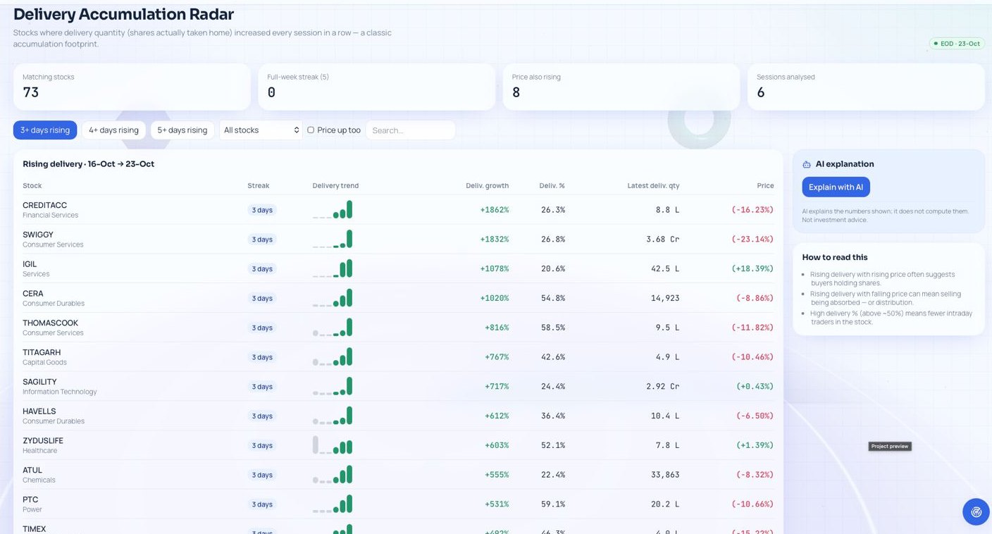Image resolution: width=992 pixels, height=534 pixels.
Task: Click the Full-week streak (5) card
Action: (x=376, y=87)
